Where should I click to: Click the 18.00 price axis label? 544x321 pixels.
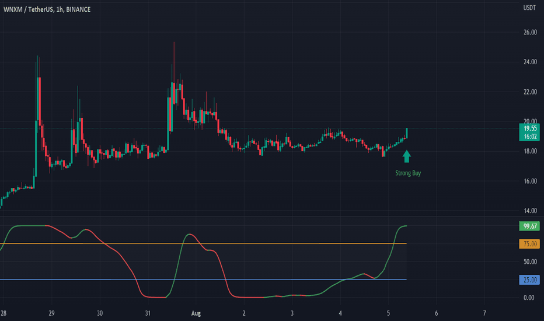coord(530,151)
